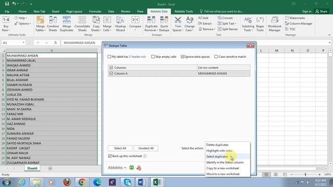Click the 1 header row link
The width and height of the screenshot is (333, 187).
tap(137, 57)
